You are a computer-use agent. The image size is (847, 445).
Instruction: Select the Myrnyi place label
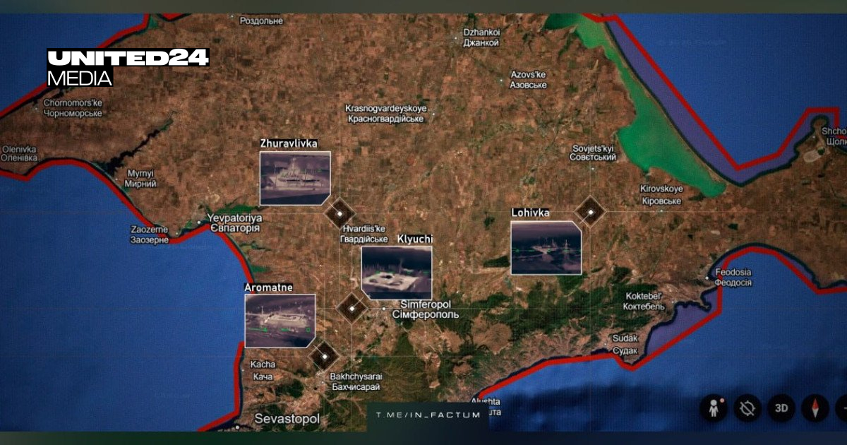click(x=141, y=178)
